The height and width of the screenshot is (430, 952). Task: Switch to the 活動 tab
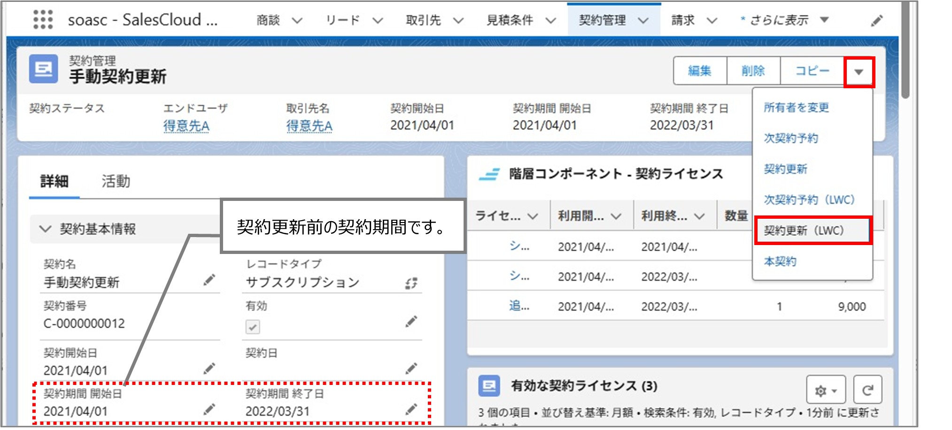(x=116, y=182)
